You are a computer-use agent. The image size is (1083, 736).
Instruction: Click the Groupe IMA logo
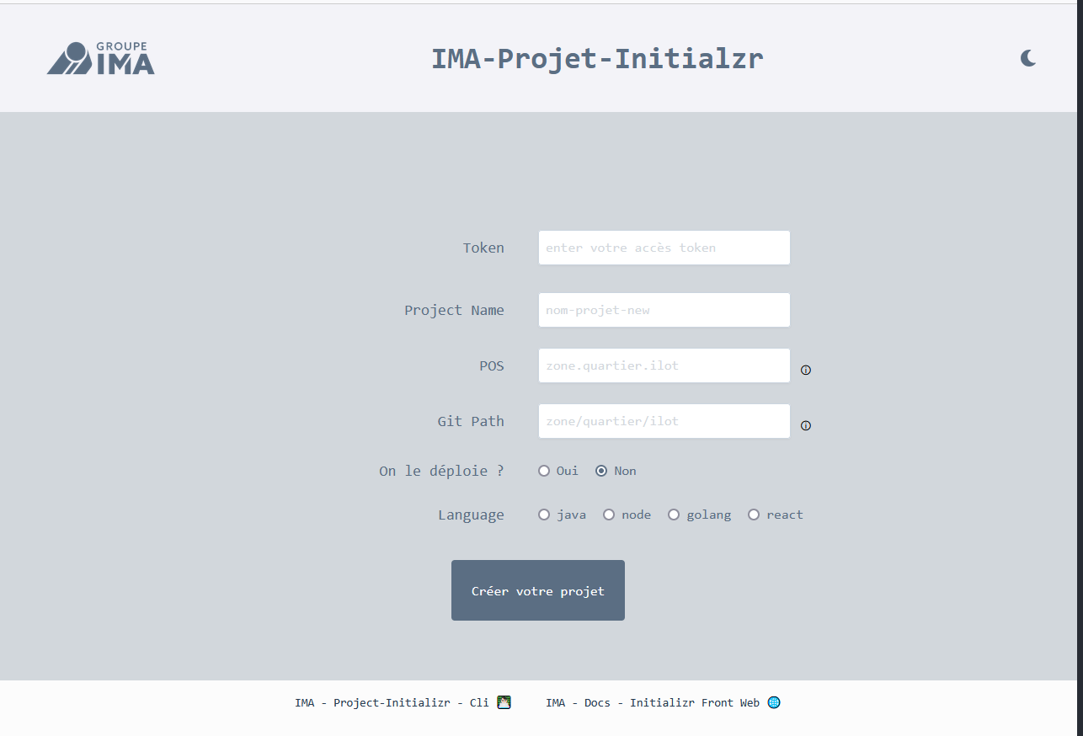pyautogui.click(x=100, y=58)
